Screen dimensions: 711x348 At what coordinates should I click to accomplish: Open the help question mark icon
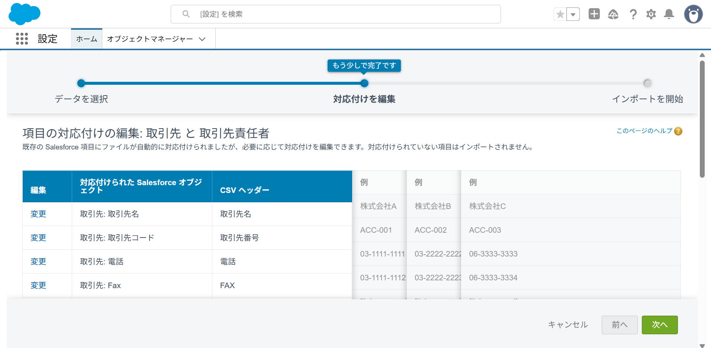point(633,14)
